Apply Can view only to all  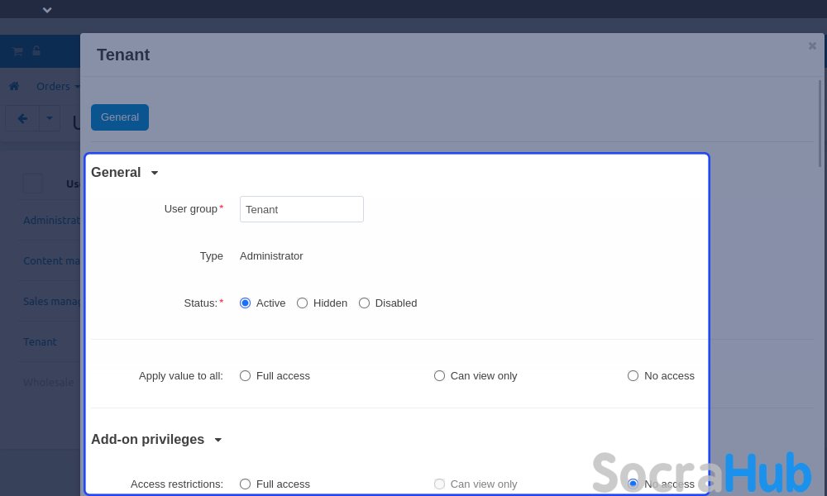click(440, 376)
